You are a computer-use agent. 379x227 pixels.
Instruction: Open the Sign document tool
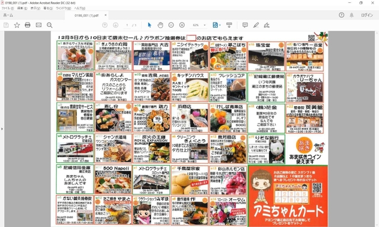pos(266,25)
